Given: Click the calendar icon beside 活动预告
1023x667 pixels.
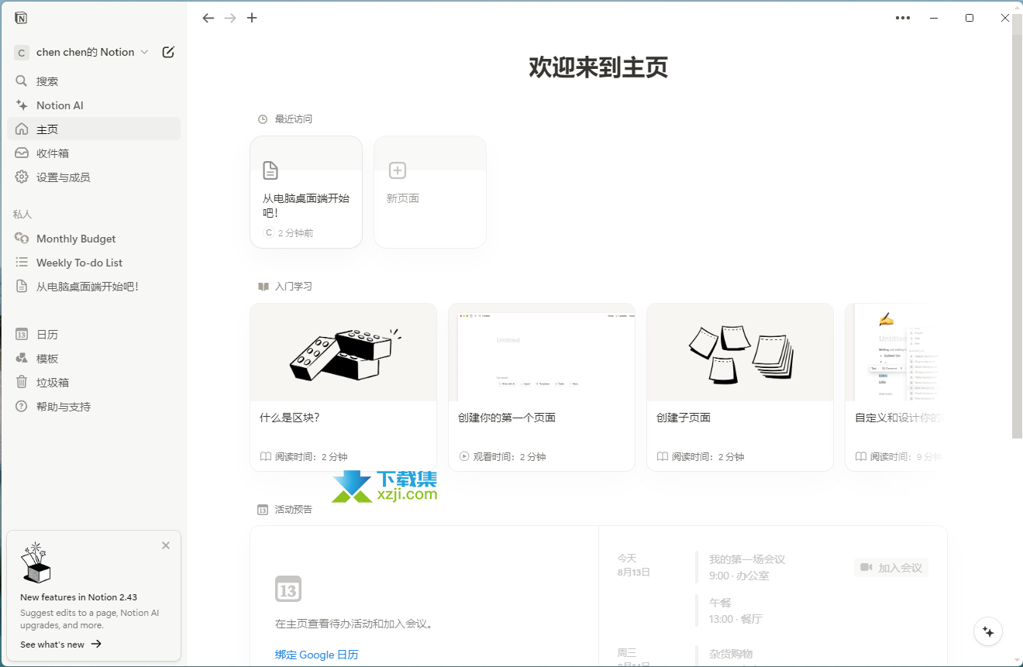Looking at the screenshot, I should (x=263, y=510).
